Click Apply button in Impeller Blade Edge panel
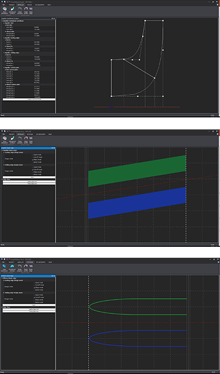Viewport: 220px width, 374px height. tap(29, 177)
